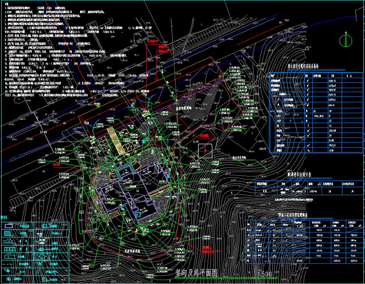This screenshot has height=284, width=365.
Task: Select the scale text 1:500
Action: coord(264,274)
